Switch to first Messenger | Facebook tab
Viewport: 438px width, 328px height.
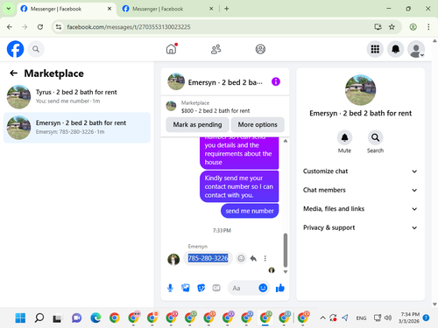coord(66,9)
